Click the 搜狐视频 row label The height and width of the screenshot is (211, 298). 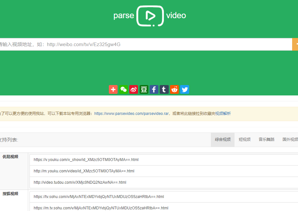(x=10, y=194)
